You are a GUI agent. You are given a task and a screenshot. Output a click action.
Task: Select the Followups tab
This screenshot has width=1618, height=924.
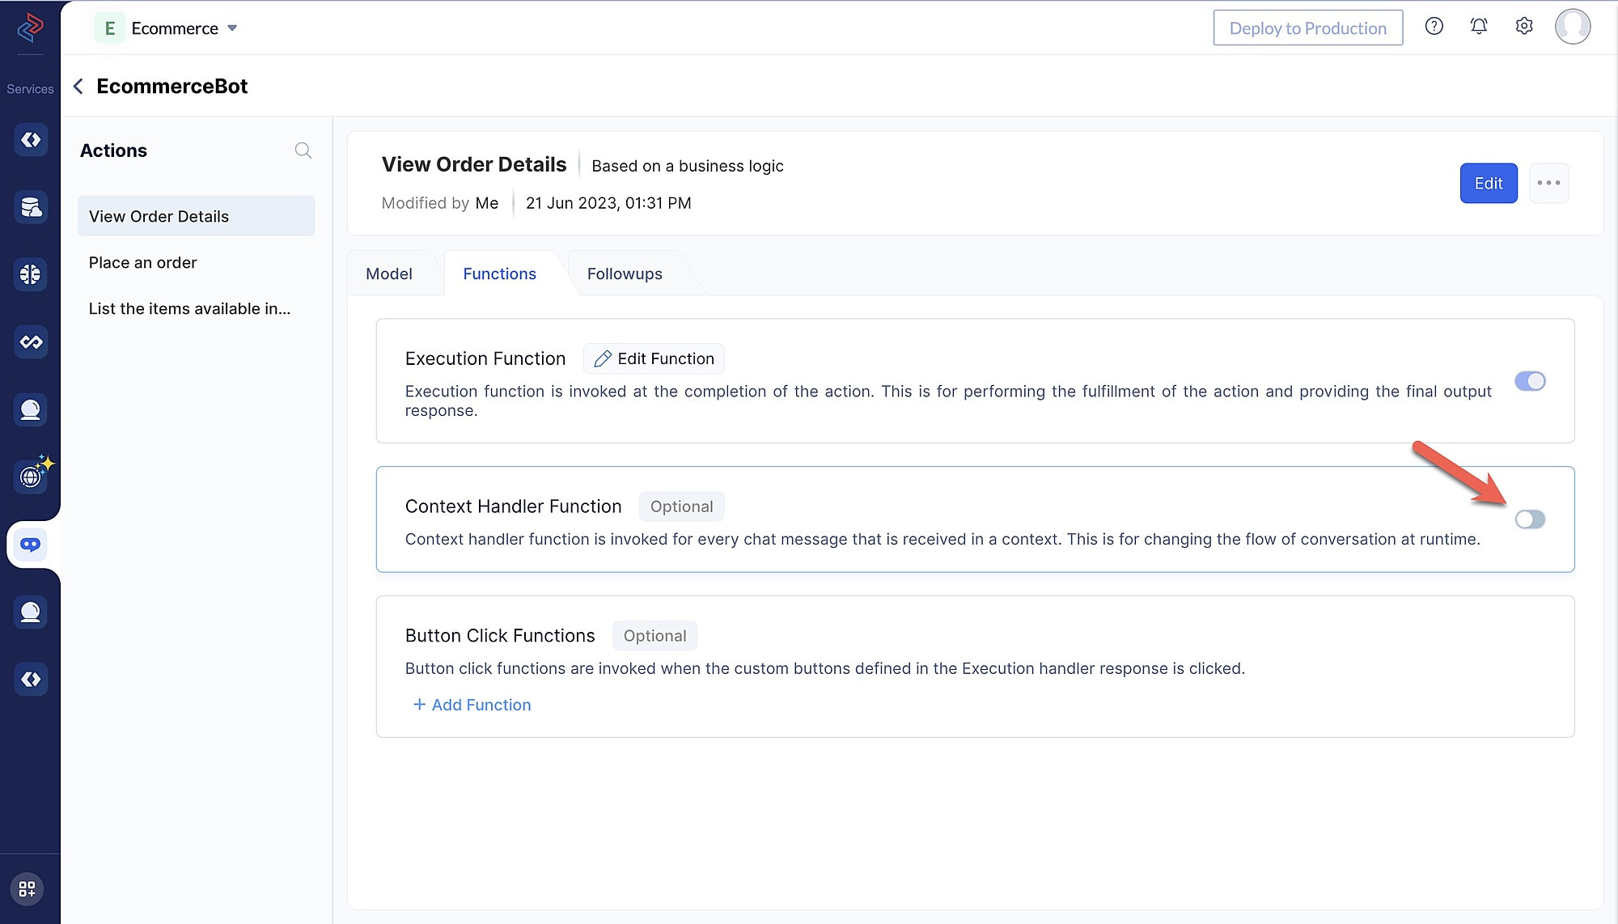pyautogui.click(x=625, y=273)
